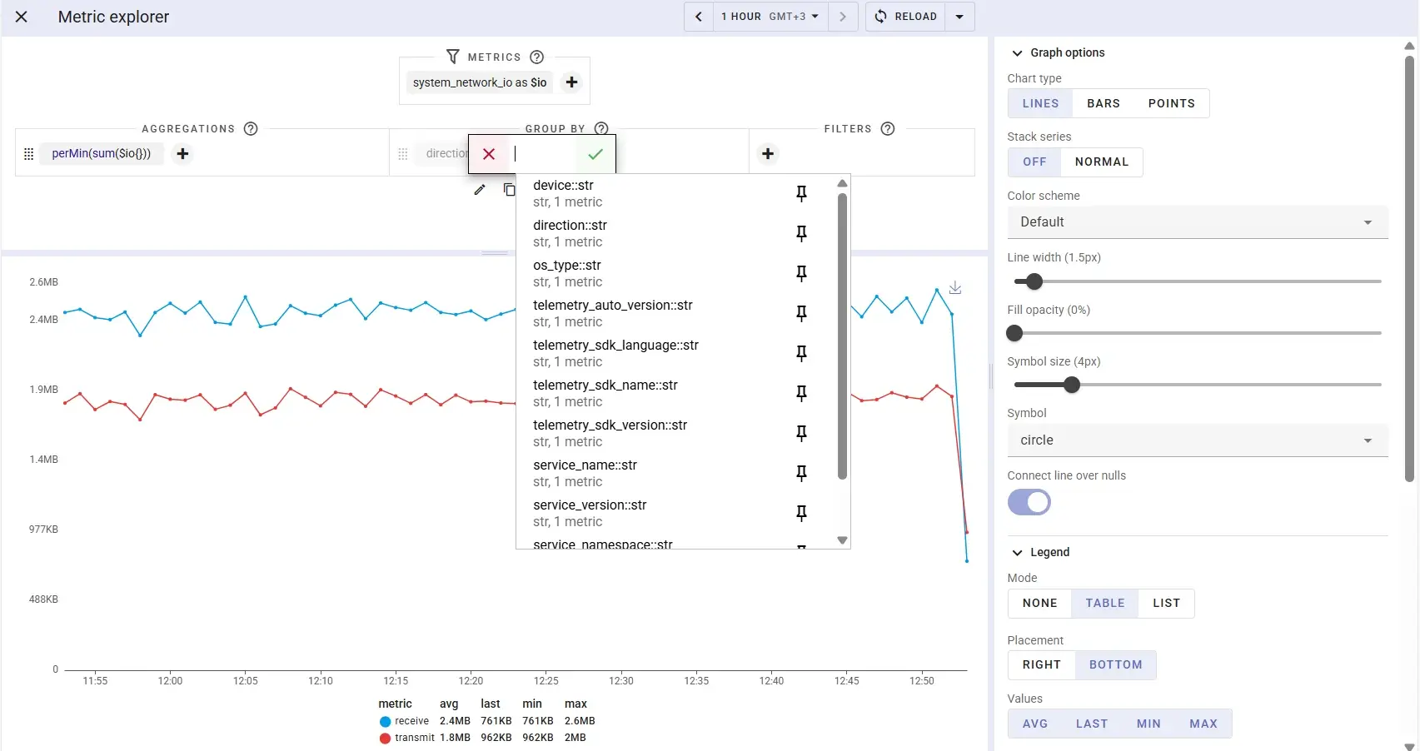Pin the telemetry_sdk_name::str attribute

801,393
